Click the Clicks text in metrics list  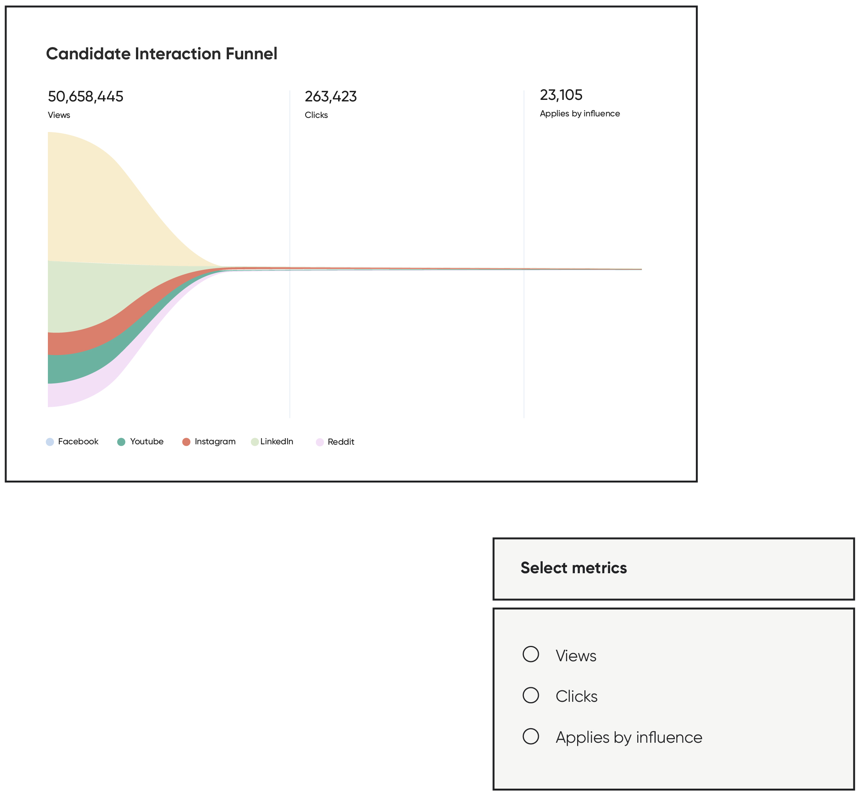(x=576, y=696)
